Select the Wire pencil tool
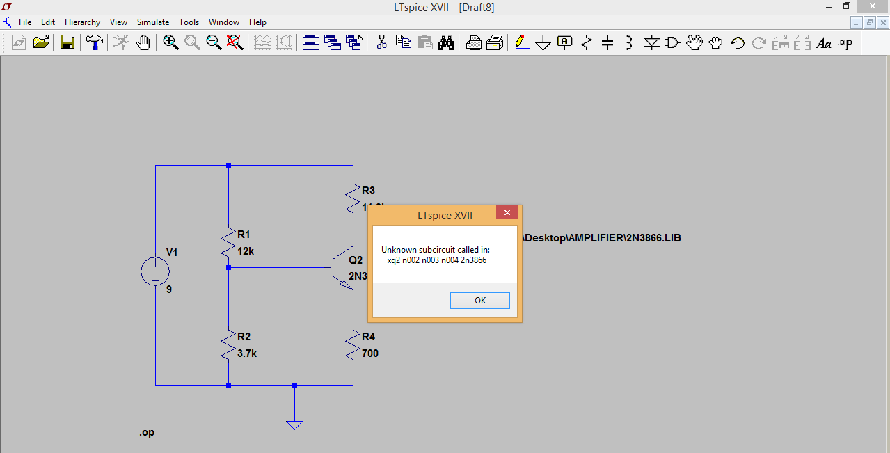890x453 pixels. click(x=522, y=42)
